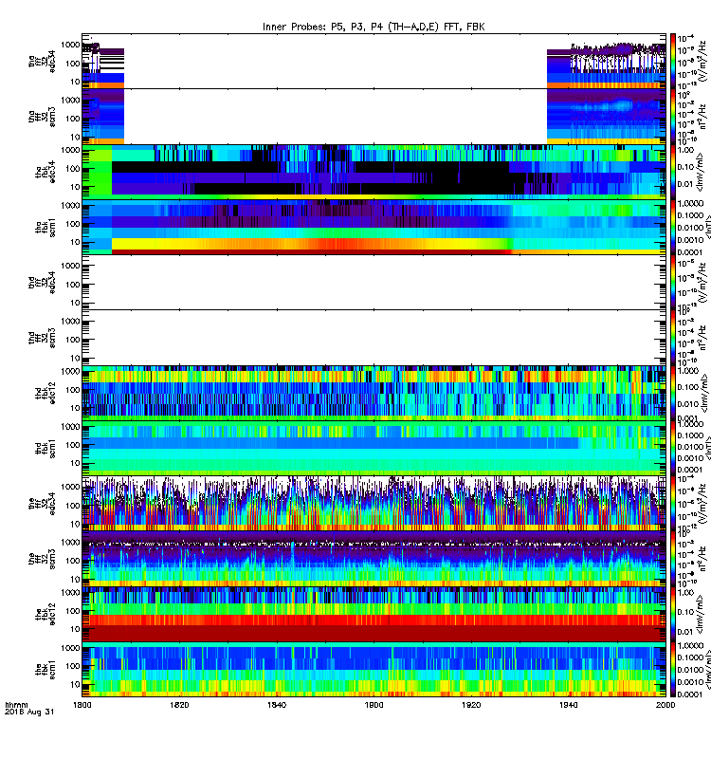The image size is (711, 759).
Task: Select the thd fbk edc12 spectrogram panel
Action: [x=374, y=393]
